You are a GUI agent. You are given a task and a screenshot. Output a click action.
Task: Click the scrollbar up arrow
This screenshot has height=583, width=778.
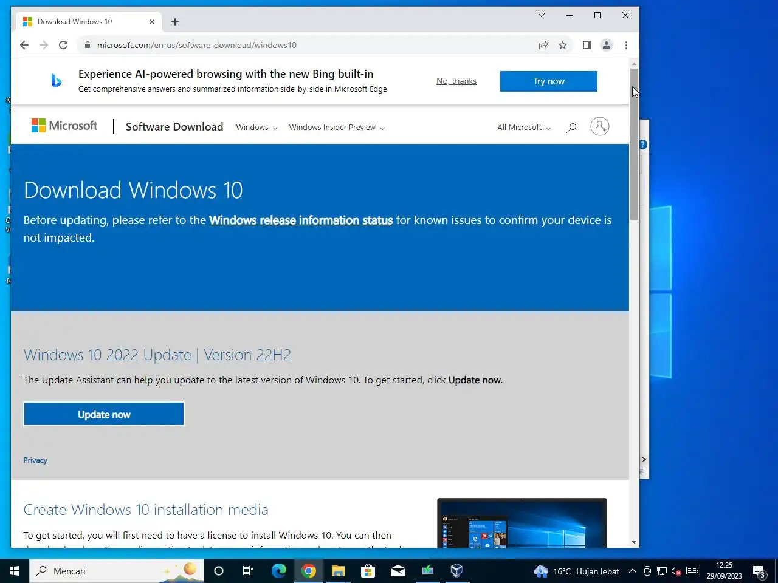(x=635, y=63)
